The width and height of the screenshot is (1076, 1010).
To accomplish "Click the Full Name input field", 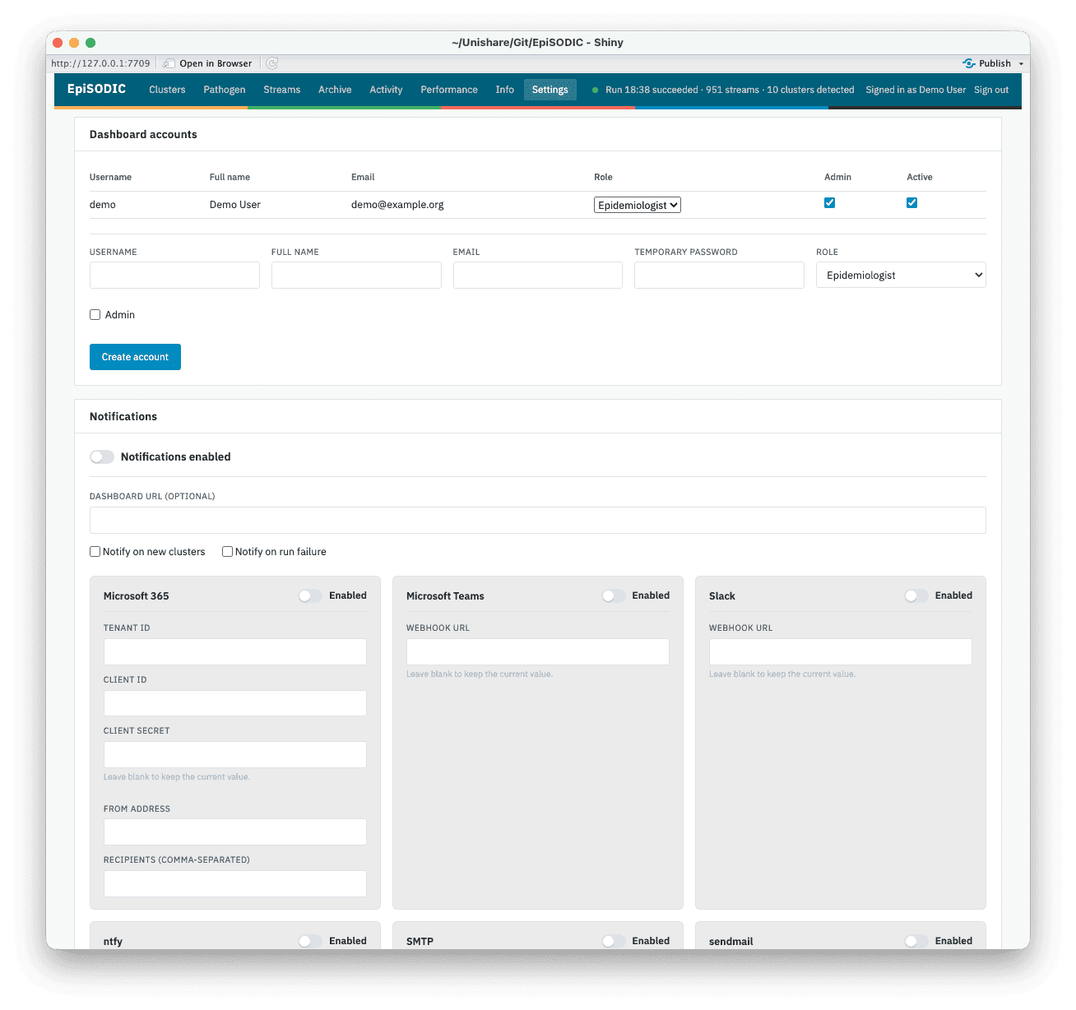I will [x=356, y=275].
